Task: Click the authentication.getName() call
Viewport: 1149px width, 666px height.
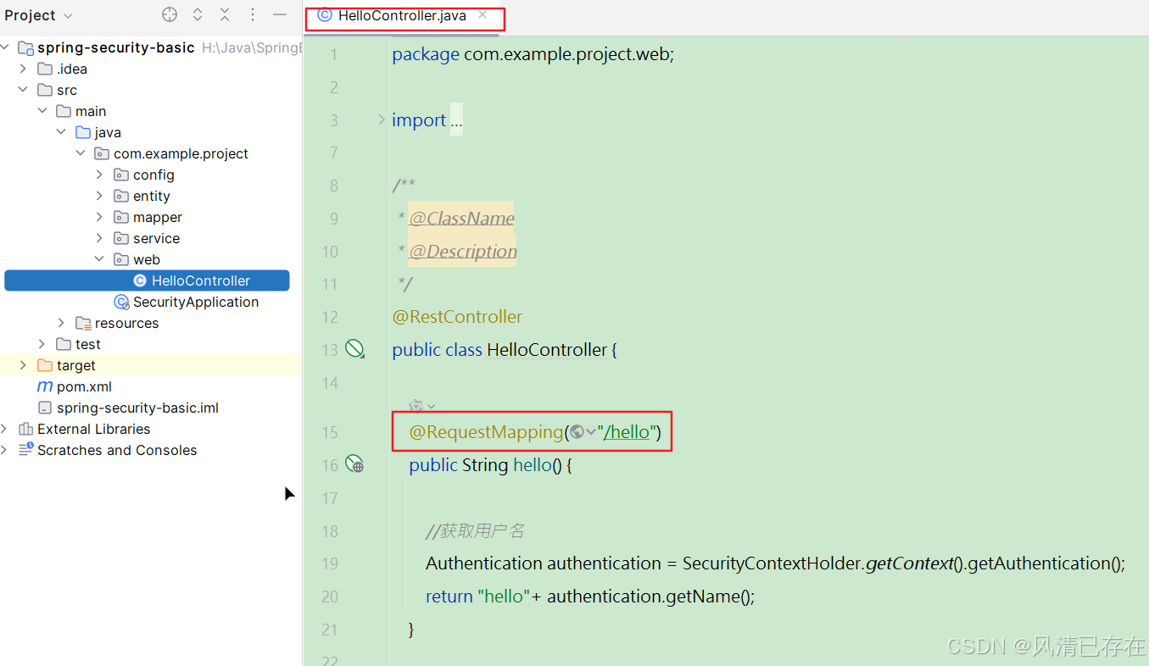Action: [x=650, y=597]
